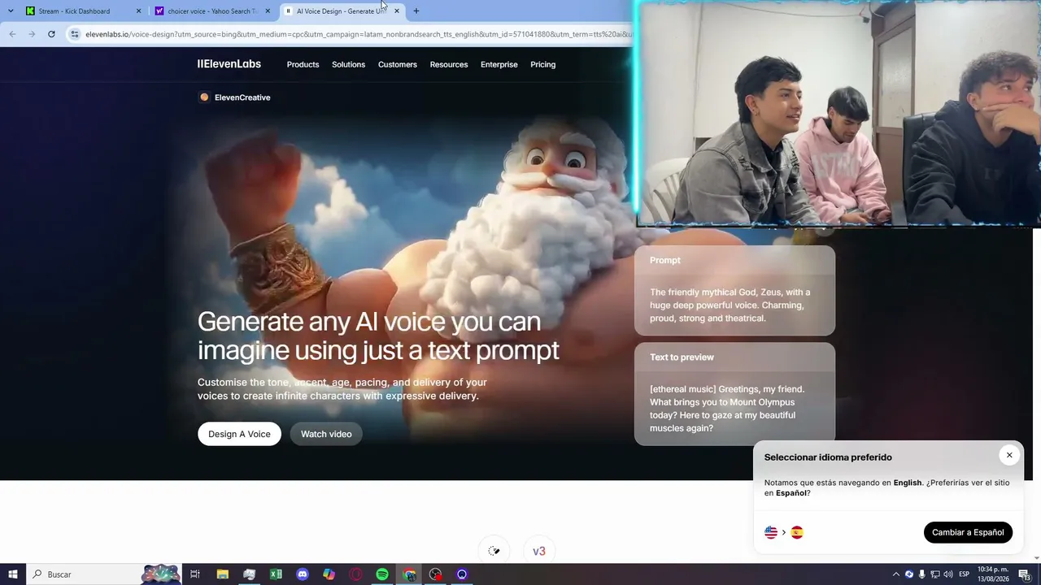Go forward in browser history

32,34
